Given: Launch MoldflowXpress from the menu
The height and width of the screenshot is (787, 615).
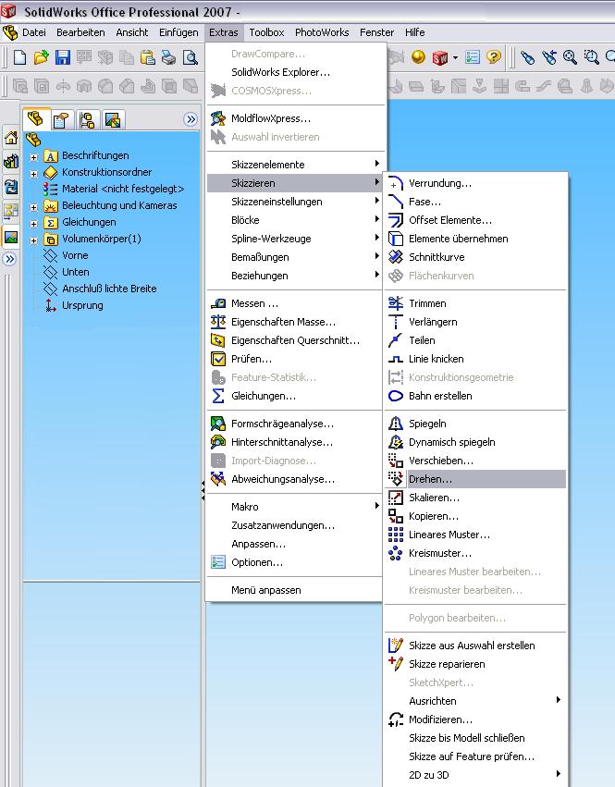Looking at the screenshot, I should (296, 118).
